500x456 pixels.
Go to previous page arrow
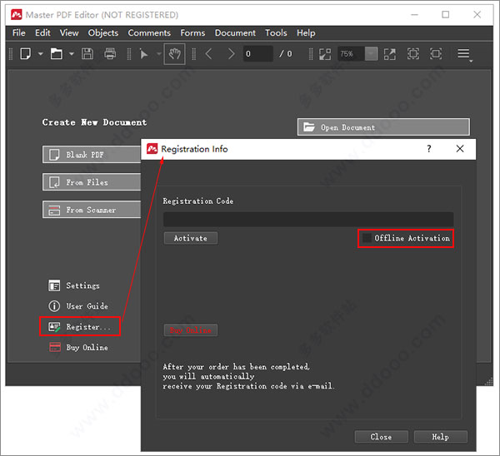click(x=209, y=54)
